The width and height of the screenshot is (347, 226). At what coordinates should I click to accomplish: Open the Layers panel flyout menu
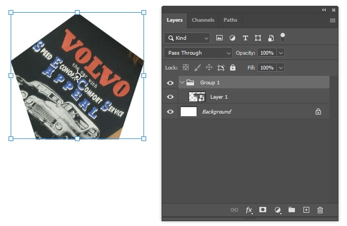(333, 20)
